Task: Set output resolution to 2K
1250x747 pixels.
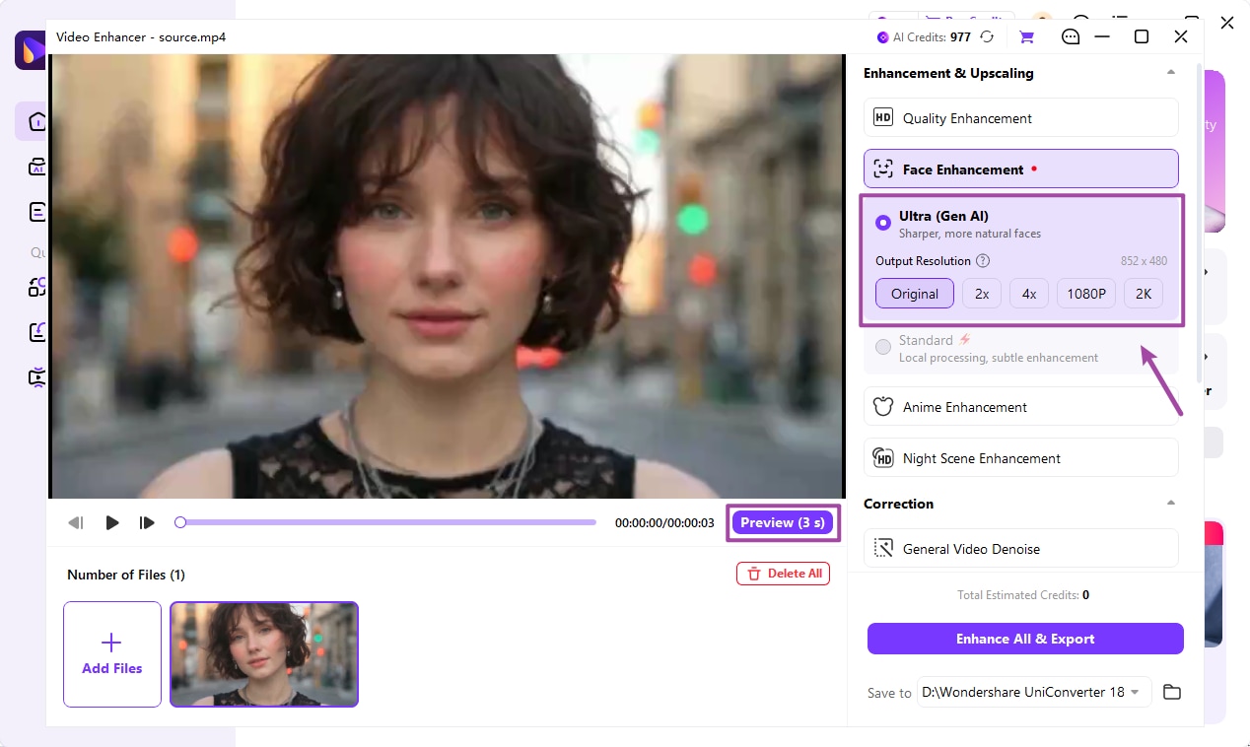Action: pyautogui.click(x=1144, y=294)
